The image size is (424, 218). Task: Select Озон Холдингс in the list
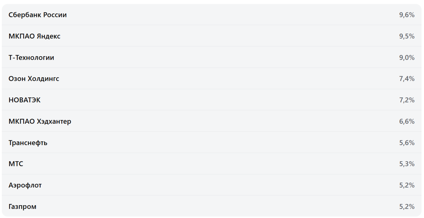coord(34,79)
